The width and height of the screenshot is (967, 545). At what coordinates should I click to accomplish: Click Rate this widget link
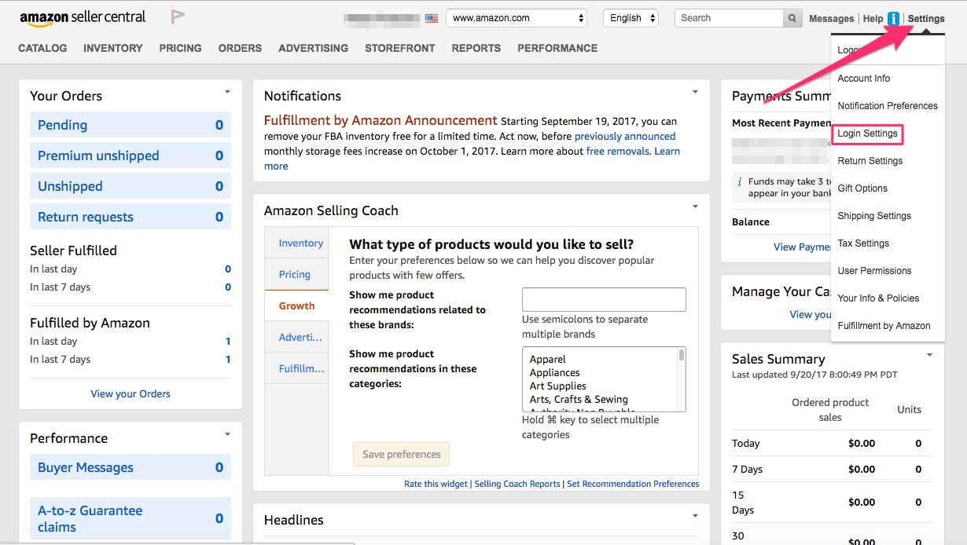(x=436, y=484)
